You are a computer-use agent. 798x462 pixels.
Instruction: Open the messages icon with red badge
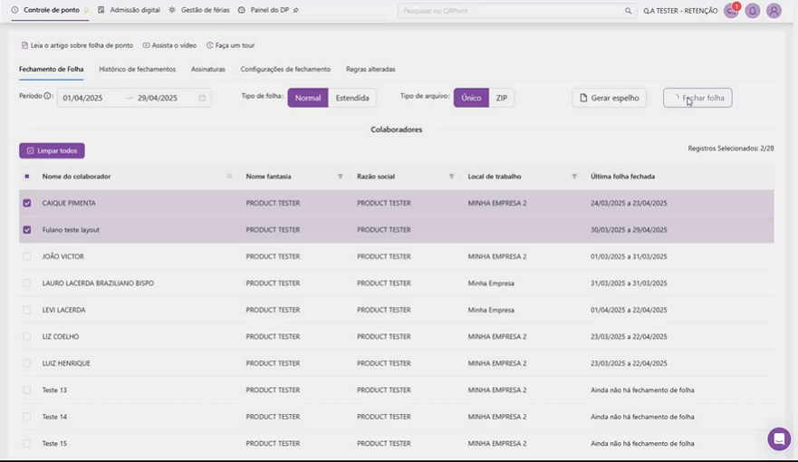click(x=731, y=11)
